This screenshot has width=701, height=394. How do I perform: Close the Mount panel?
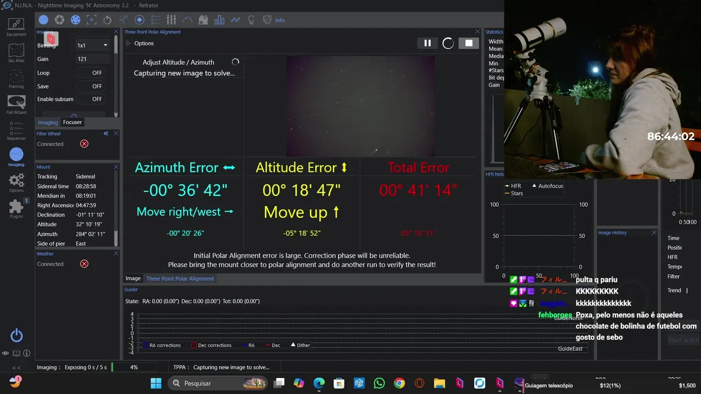[x=116, y=167]
